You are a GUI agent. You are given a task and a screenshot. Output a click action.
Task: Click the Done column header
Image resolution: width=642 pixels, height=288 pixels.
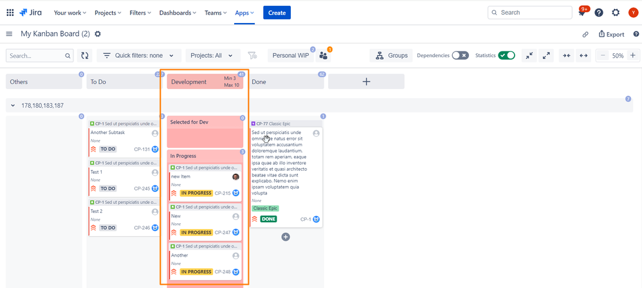(x=286, y=81)
